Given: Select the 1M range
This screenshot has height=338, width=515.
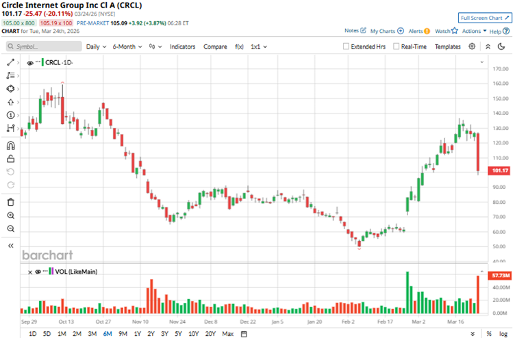Looking at the screenshot, I should (x=62, y=334).
